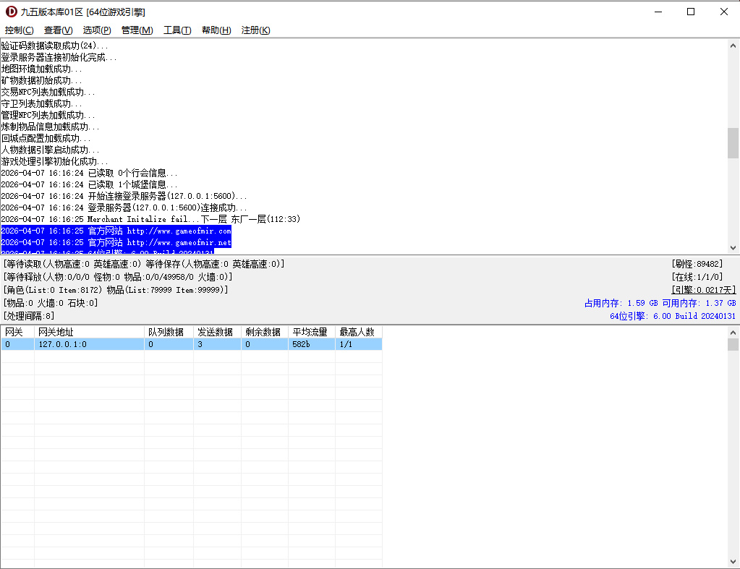740x569 pixels.
Task: Click the 1/1 max players cell
Action: (x=359, y=344)
